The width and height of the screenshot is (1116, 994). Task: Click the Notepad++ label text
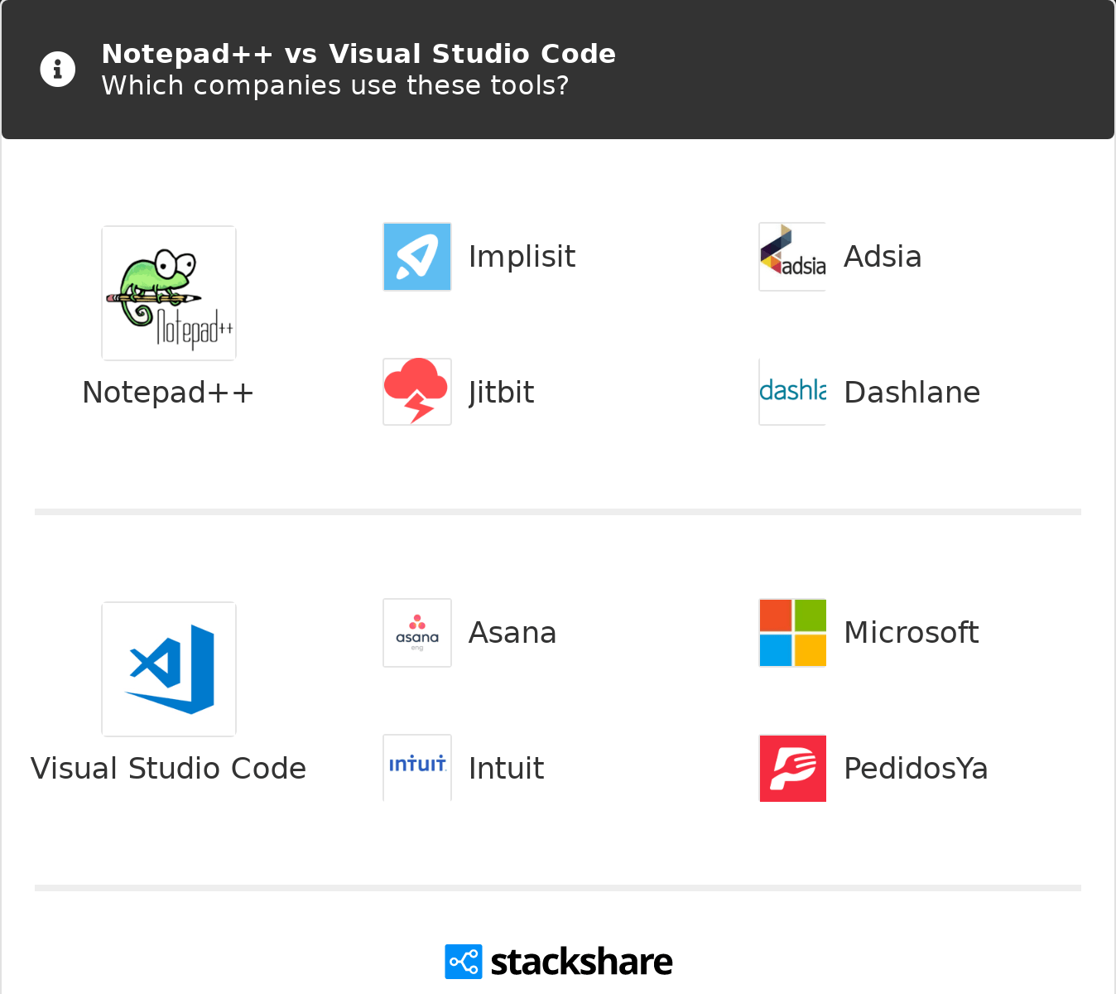[x=168, y=392]
